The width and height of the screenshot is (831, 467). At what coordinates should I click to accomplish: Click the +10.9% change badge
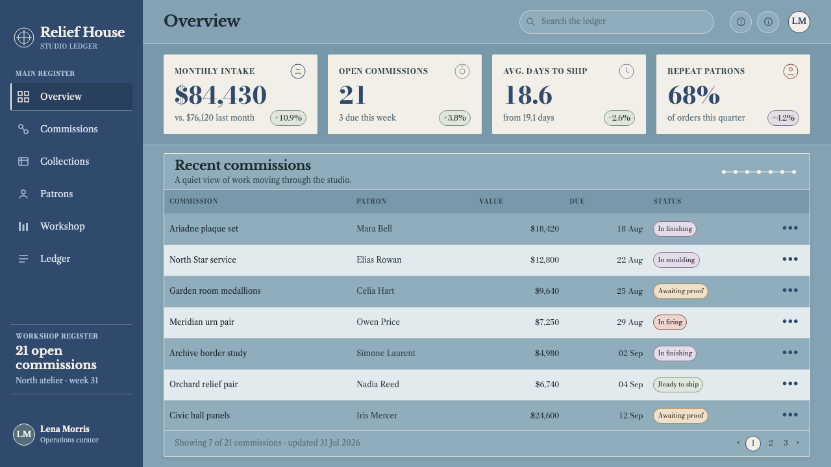[x=288, y=118]
